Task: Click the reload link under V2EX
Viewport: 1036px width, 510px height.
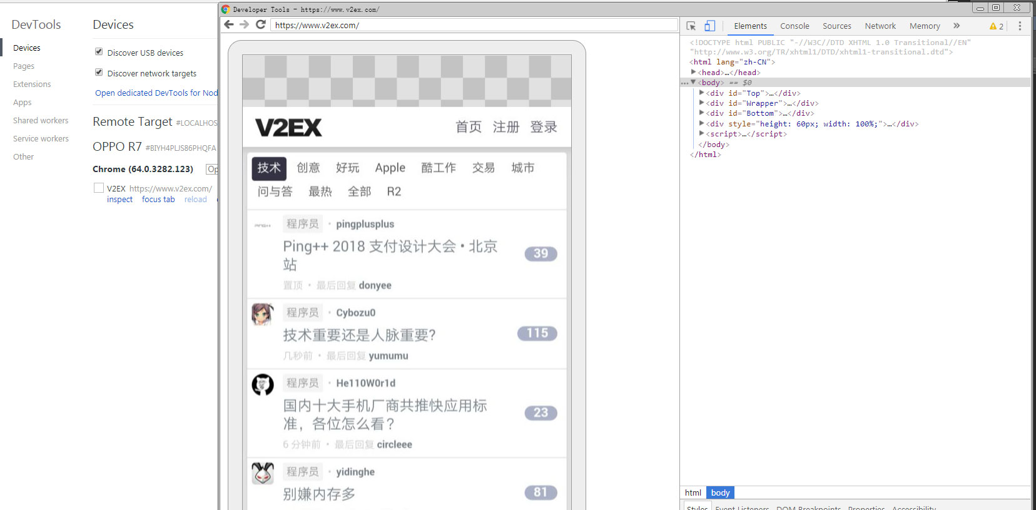Action: coord(195,200)
